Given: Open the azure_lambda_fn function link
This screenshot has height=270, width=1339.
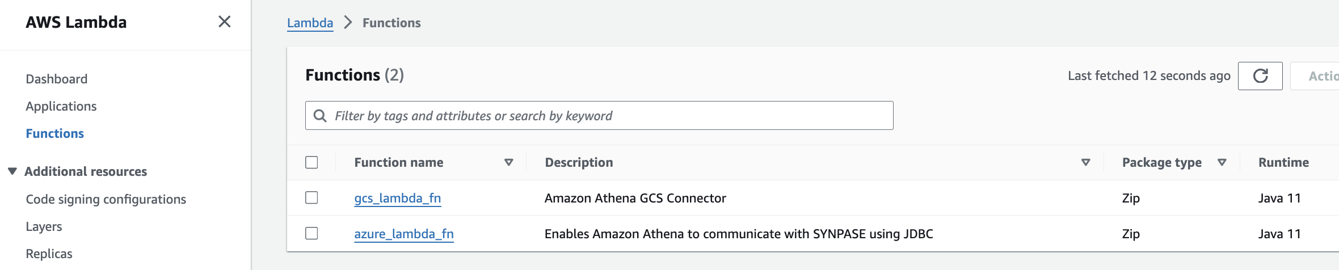Looking at the screenshot, I should [403, 234].
